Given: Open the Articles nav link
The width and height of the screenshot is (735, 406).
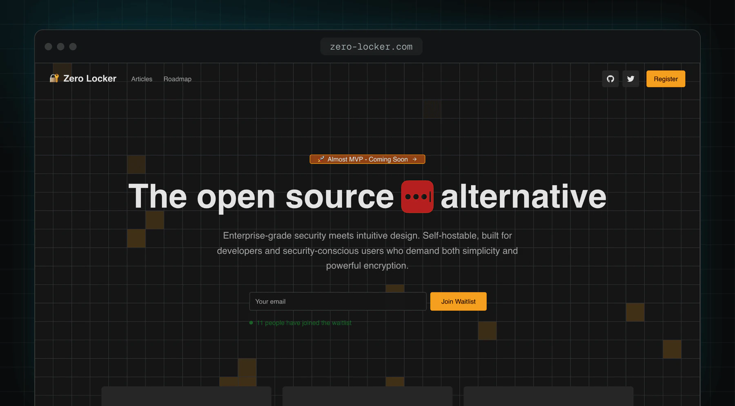Looking at the screenshot, I should tap(142, 79).
